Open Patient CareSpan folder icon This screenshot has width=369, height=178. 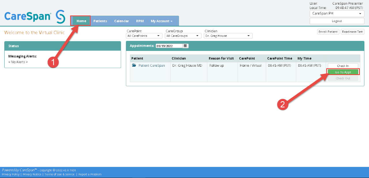(x=134, y=65)
